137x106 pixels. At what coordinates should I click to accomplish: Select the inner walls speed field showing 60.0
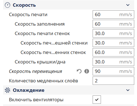pyautogui.click(x=113, y=52)
